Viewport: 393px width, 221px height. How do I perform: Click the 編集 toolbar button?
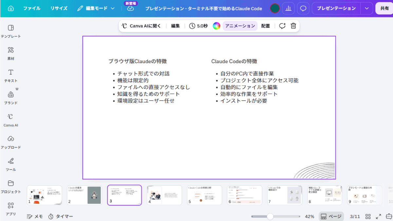coord(176,26)
